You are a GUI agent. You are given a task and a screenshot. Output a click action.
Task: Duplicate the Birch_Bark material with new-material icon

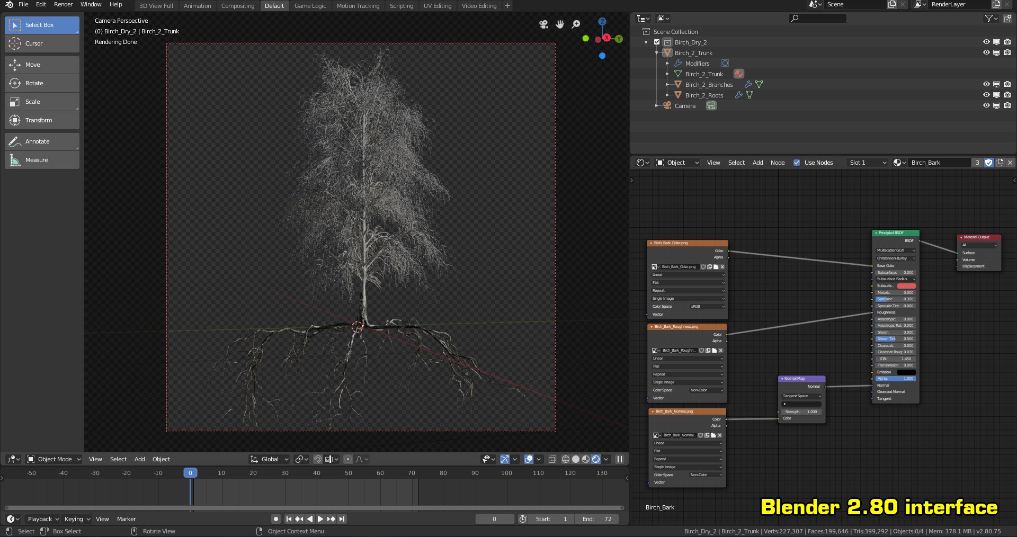1000,163
